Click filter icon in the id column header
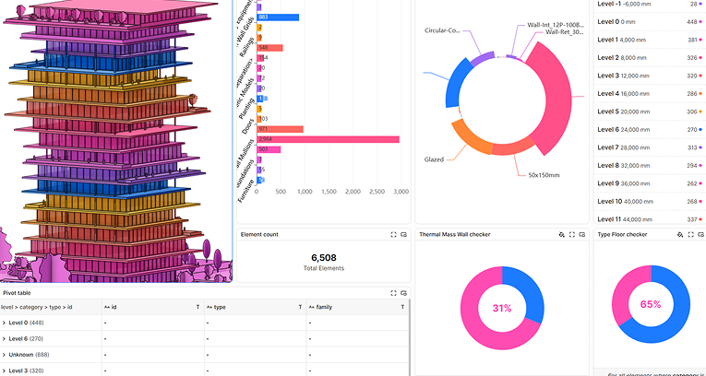 [197, 307]
